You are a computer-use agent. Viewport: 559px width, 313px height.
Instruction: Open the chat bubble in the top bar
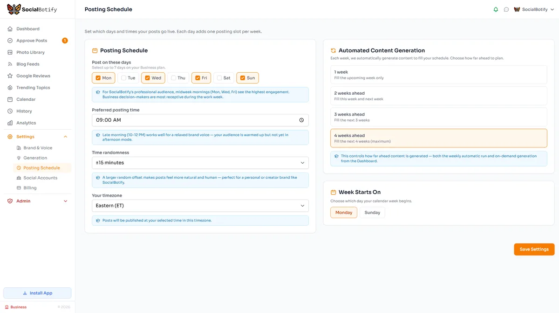(x=506, y=9)
